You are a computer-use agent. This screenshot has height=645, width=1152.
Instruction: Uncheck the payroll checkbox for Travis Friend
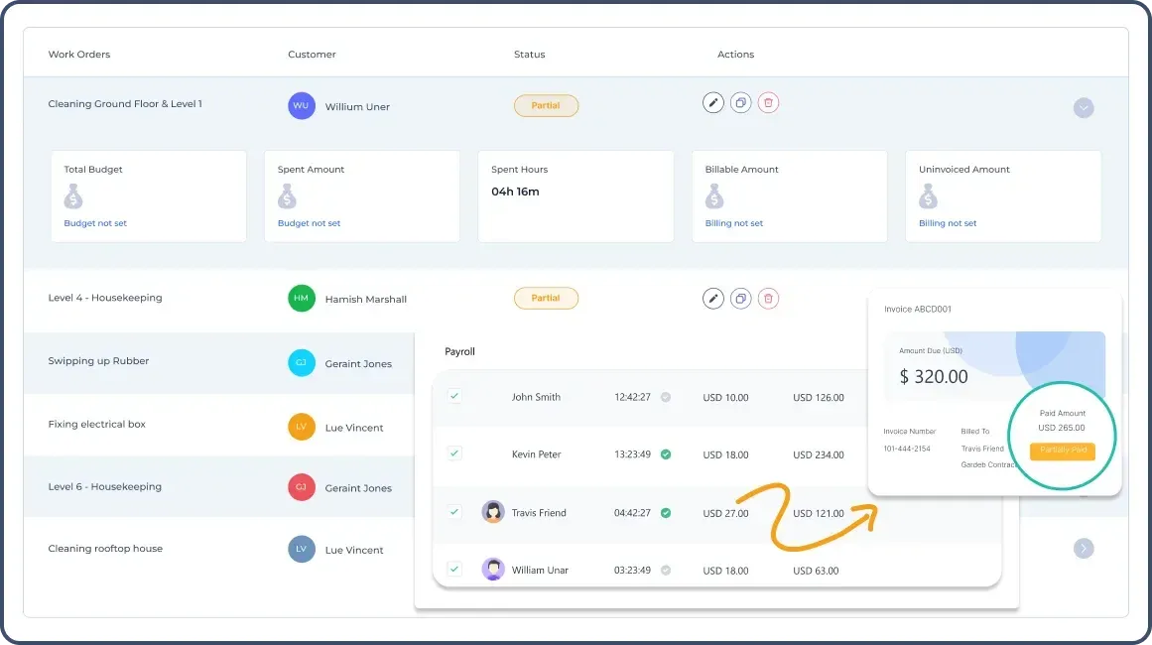pyautogui.click(x=453, y=512)
